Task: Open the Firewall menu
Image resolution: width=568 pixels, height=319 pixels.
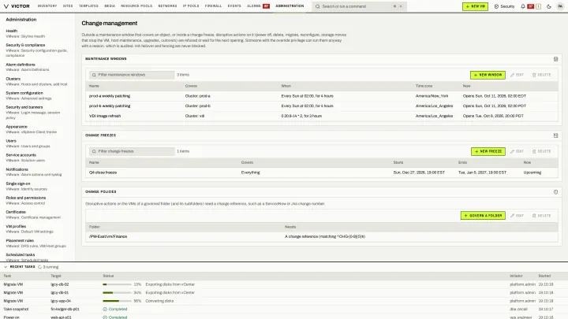Action: pyautogui.click(x=213, y=6)
